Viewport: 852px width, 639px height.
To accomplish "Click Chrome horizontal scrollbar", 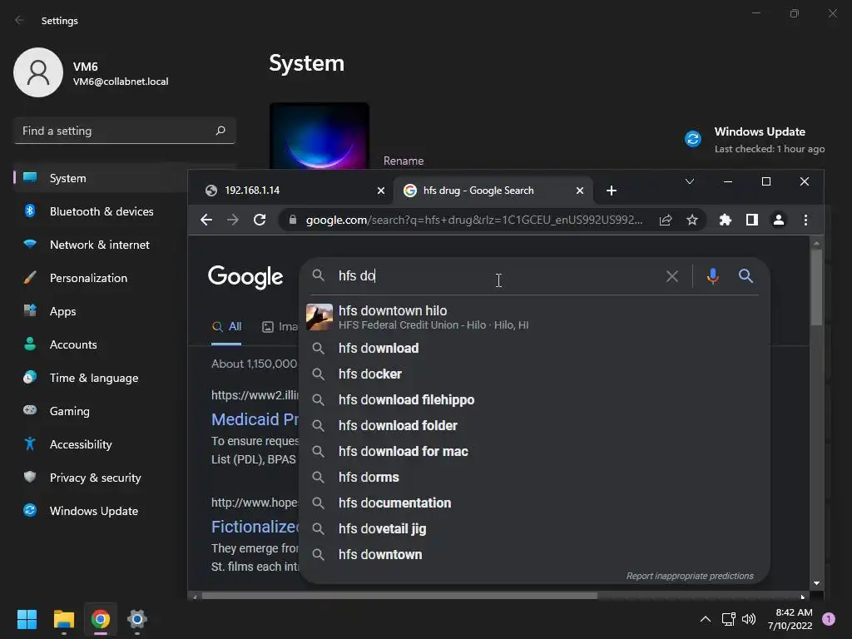I will [x=399, y=596].
